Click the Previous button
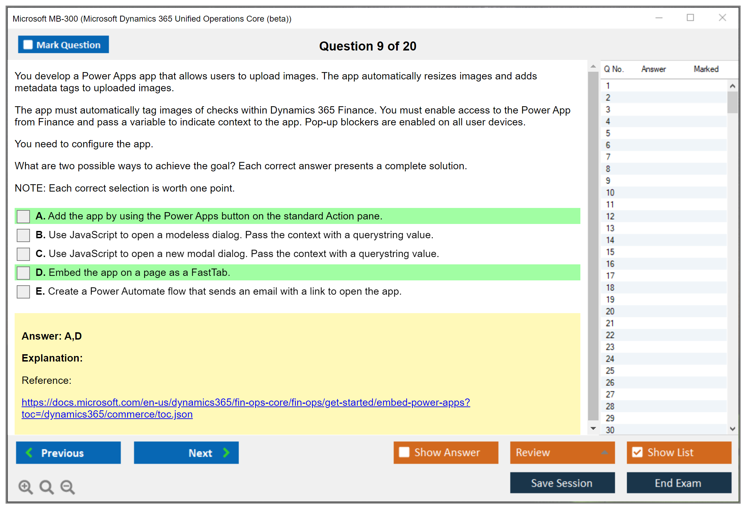Image resolution: width=749 pixels, height=512 pixels. click(x=68, y=452)
